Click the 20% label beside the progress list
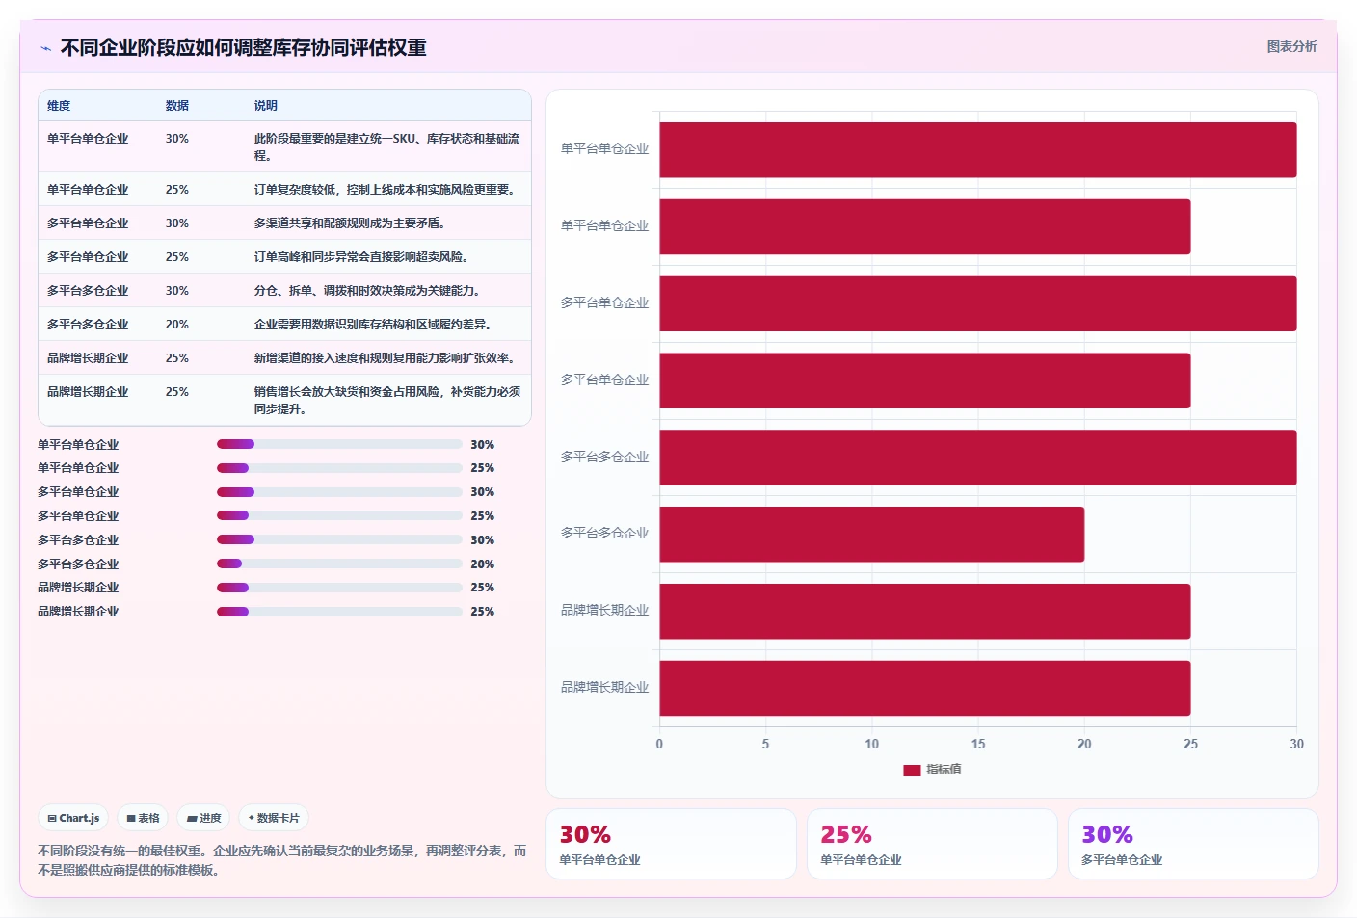 point(482,564)
